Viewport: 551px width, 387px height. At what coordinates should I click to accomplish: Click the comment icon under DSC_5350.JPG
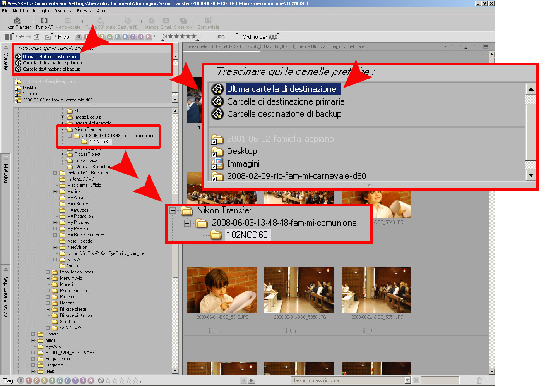pos(293,331)
